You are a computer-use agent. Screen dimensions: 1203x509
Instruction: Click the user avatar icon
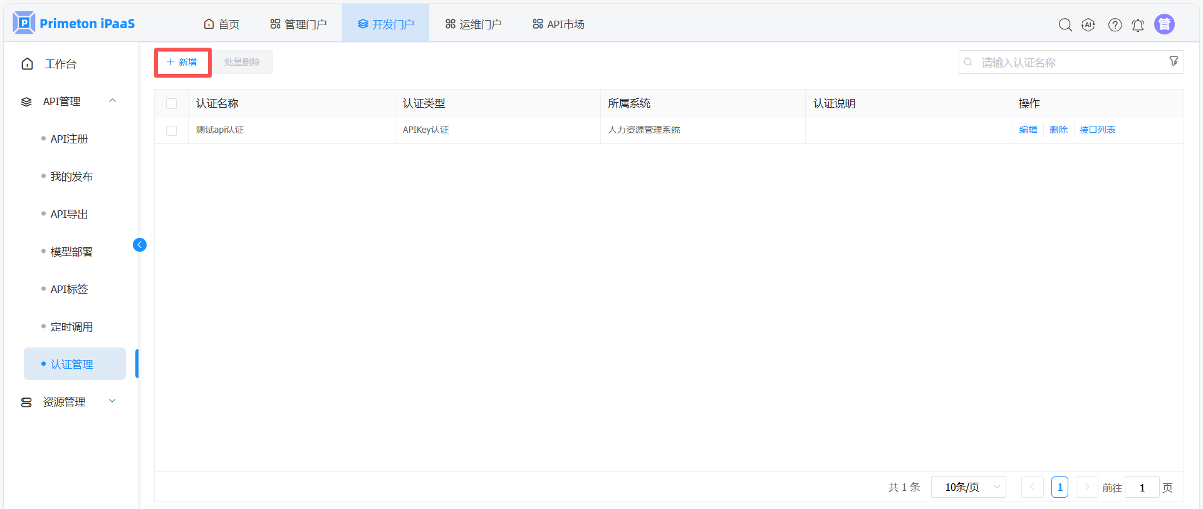pyautogui.click(x=1164, y=24)
